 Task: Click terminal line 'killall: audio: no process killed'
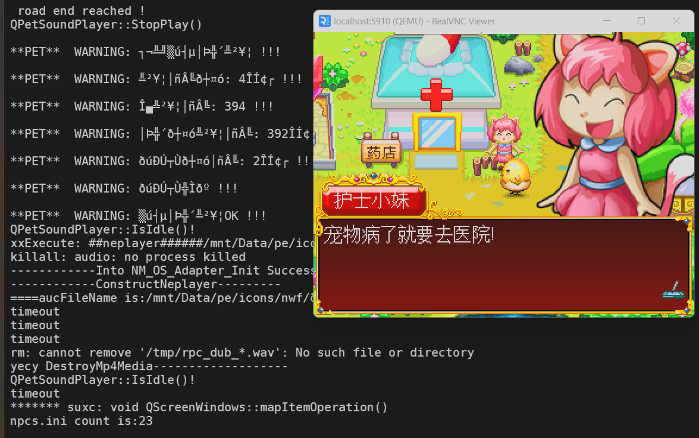point(128,257)
